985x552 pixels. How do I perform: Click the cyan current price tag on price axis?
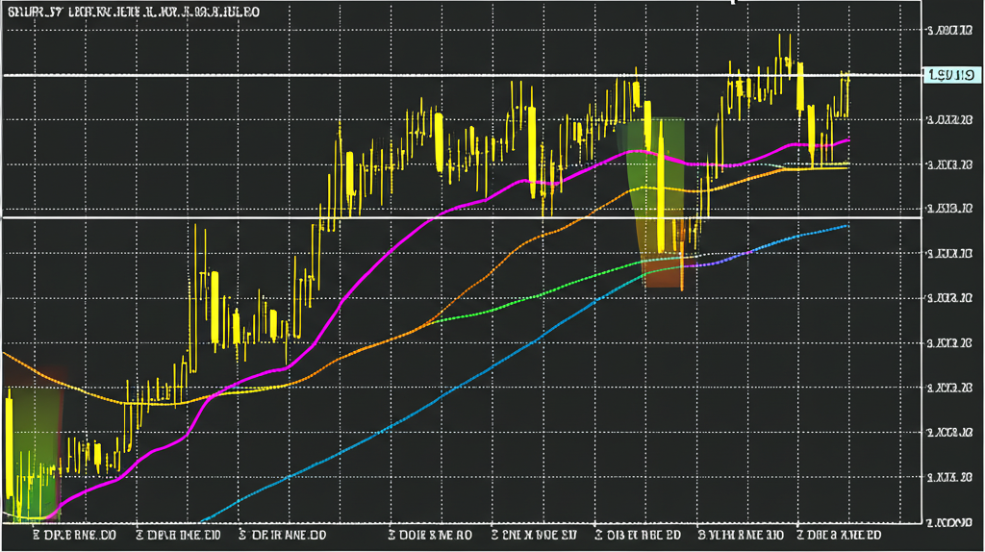click(951, 75)
